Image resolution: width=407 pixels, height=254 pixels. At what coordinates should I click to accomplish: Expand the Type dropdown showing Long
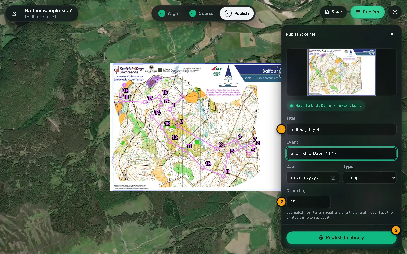pos(370,178)
